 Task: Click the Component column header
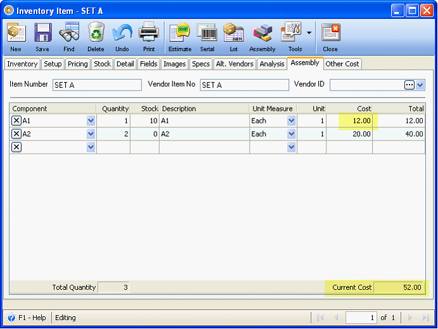coord(53,109)
